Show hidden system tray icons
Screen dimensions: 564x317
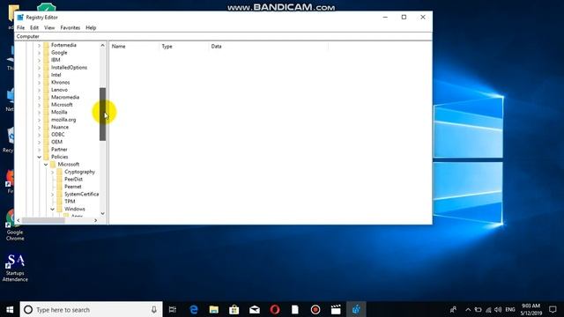pyautogui.click(x=468, y=309)
